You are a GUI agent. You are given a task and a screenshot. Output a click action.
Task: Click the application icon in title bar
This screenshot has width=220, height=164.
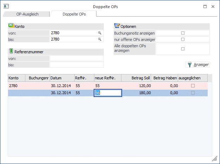tap(6, 6)
